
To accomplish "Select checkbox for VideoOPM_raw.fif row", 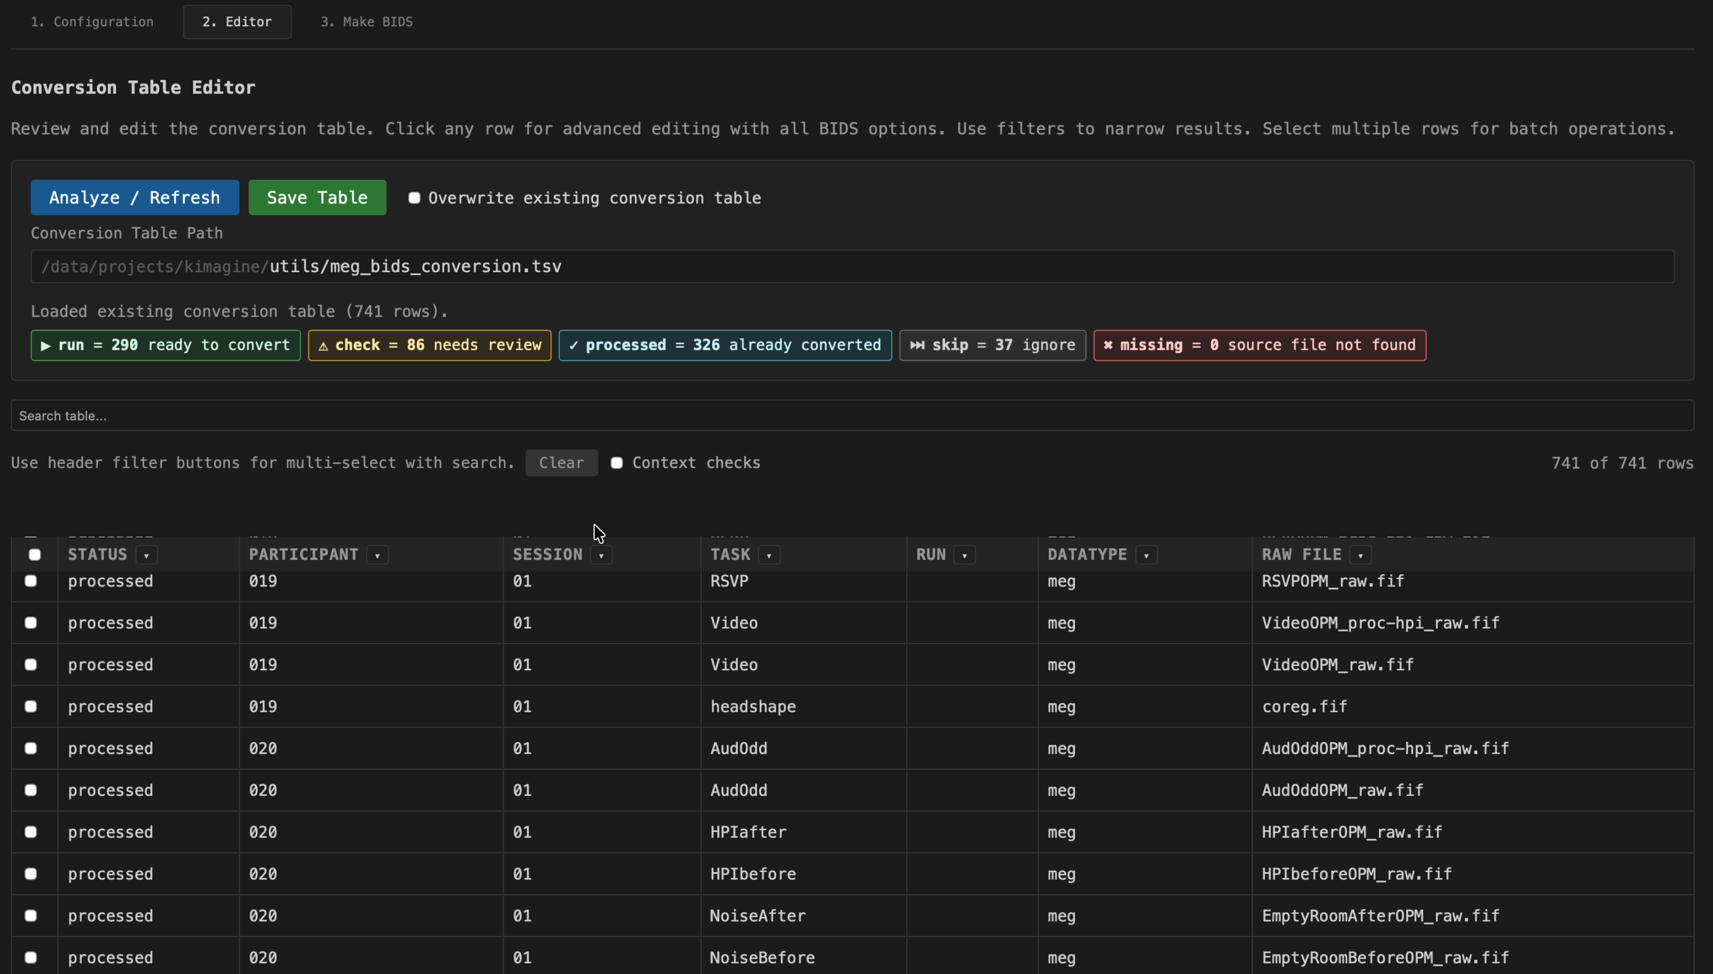I will 31,664.
